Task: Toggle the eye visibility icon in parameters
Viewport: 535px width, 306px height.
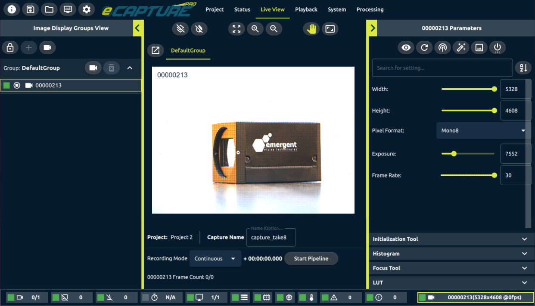Action: [x=406, y=47]
